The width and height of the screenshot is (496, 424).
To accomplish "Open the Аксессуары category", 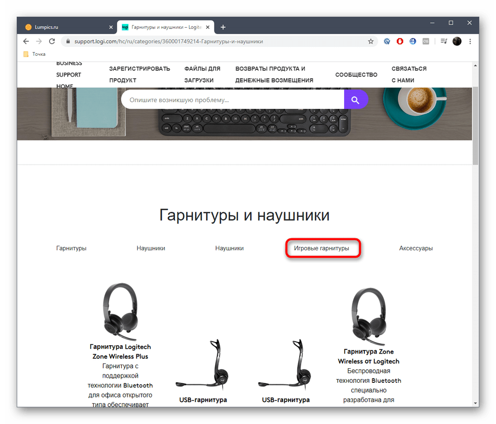I will (416, 248).
